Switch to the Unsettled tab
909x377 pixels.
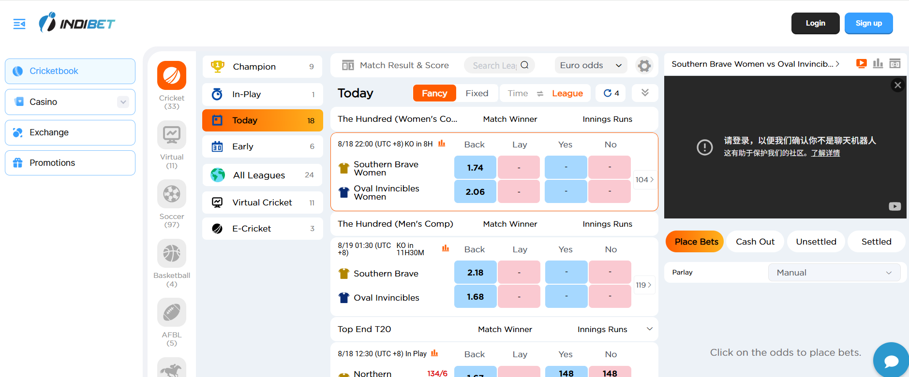tap(816, 242)
